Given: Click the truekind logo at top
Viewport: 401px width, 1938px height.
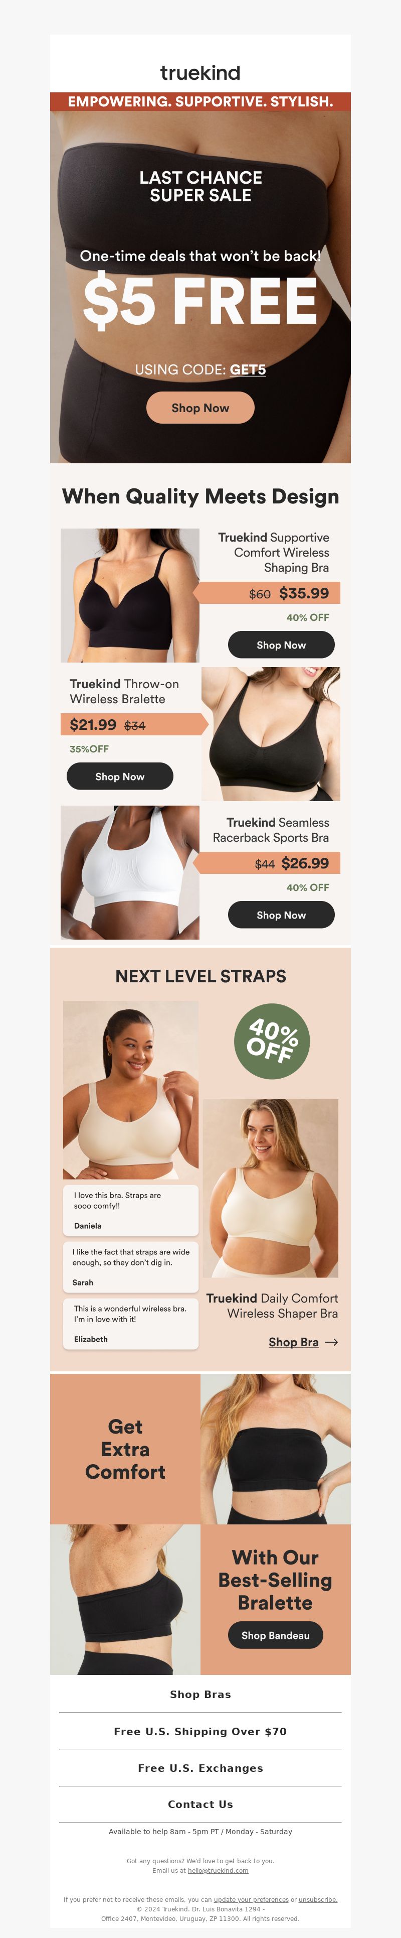Looking at the screenshot, I should point(200,73).
